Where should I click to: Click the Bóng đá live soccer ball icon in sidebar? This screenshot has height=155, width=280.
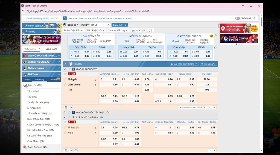point(25,85)
